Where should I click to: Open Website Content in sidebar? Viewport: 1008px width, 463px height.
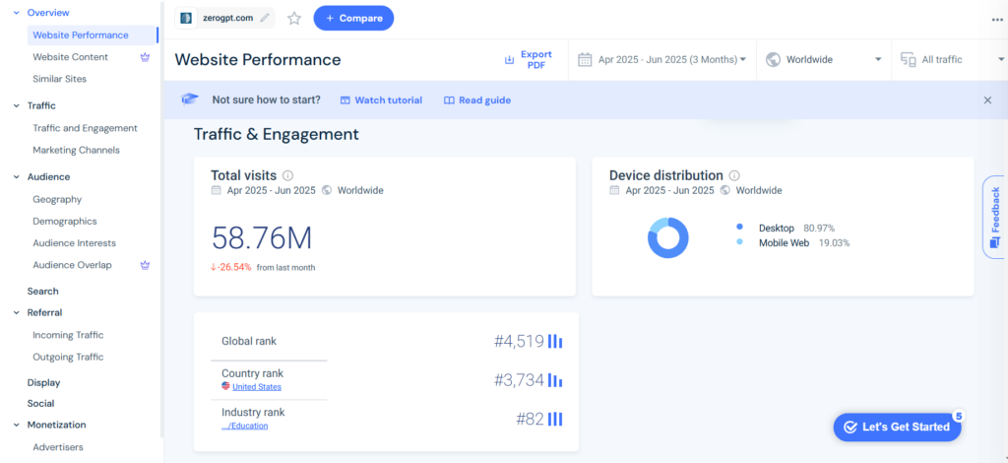70,57
